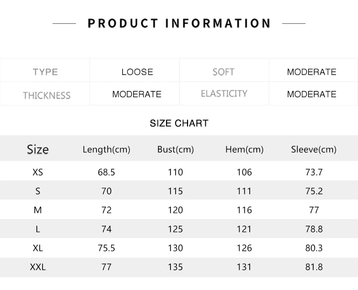Click the 68.5 length value
The width and height of the screenshot is (358, 290).
coord(106,172)
